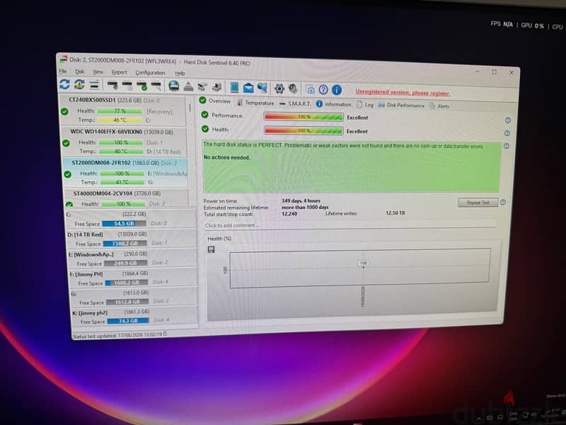Click the Repeat Test button
The image size is (566, 425).
tap(478, 203)
